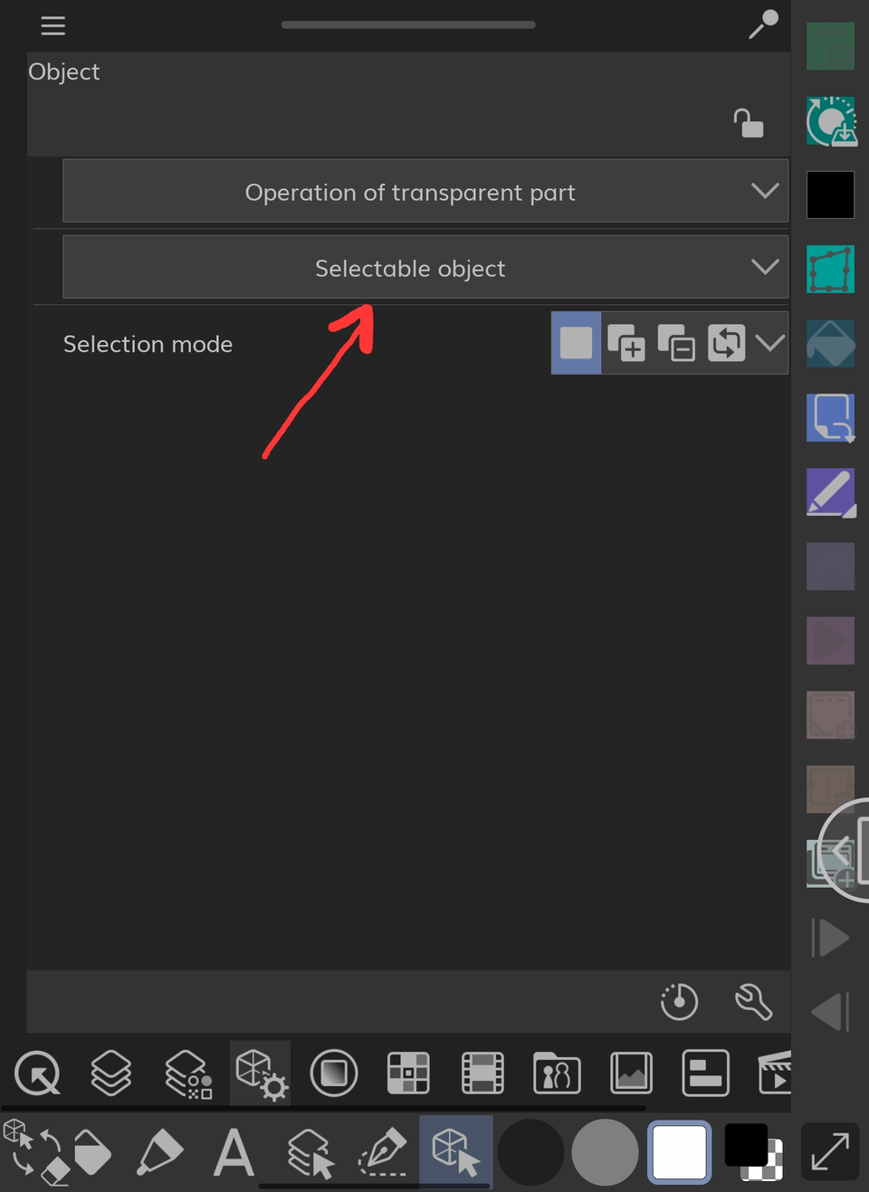Choose the Remove from selection mode
The image size is (869, 1192).
676,343
